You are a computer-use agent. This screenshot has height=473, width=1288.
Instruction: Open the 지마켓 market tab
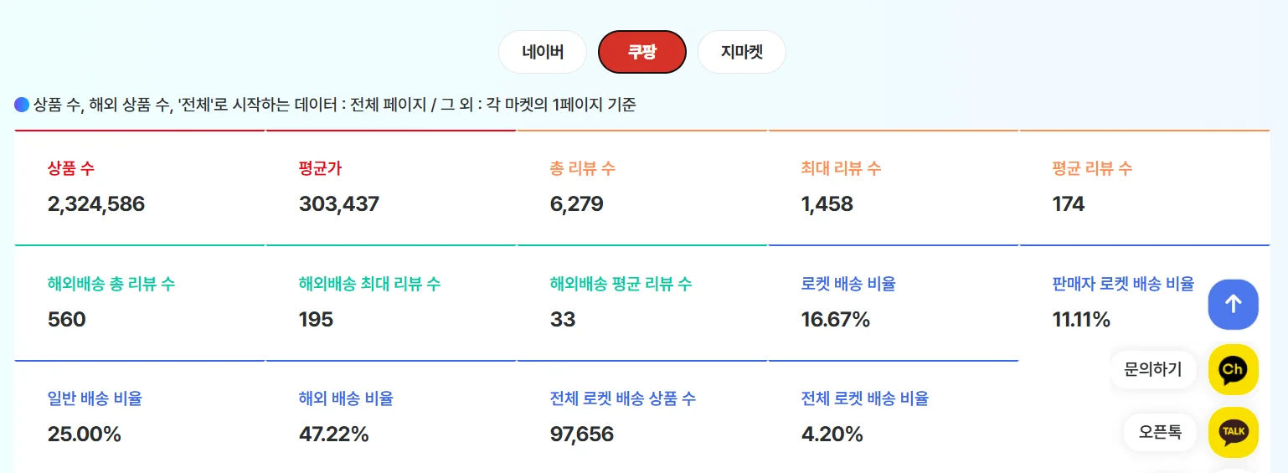741,52
